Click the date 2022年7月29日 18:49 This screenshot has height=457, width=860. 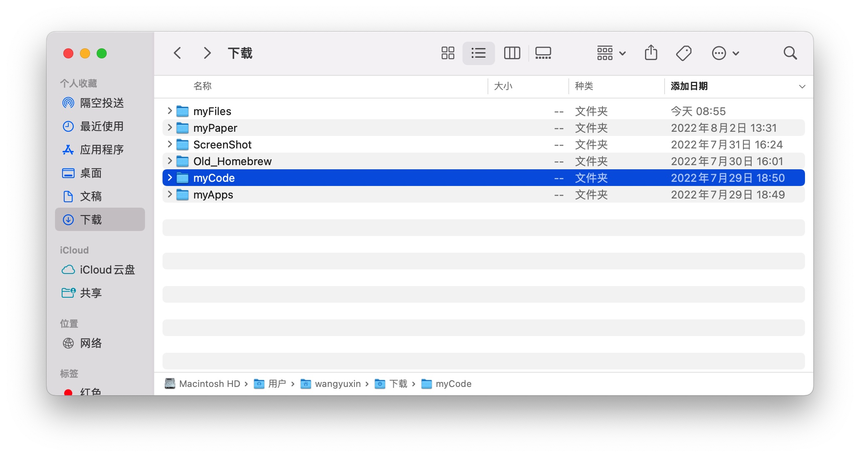728,195
